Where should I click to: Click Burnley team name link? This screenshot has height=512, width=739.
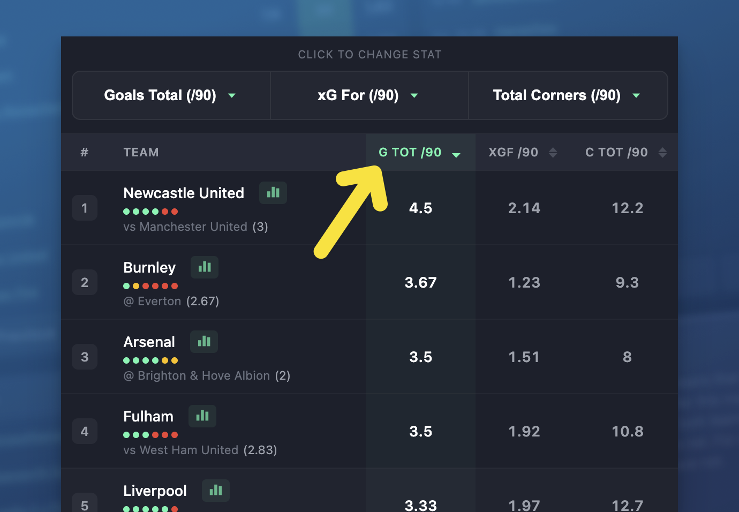coord(149,267)
